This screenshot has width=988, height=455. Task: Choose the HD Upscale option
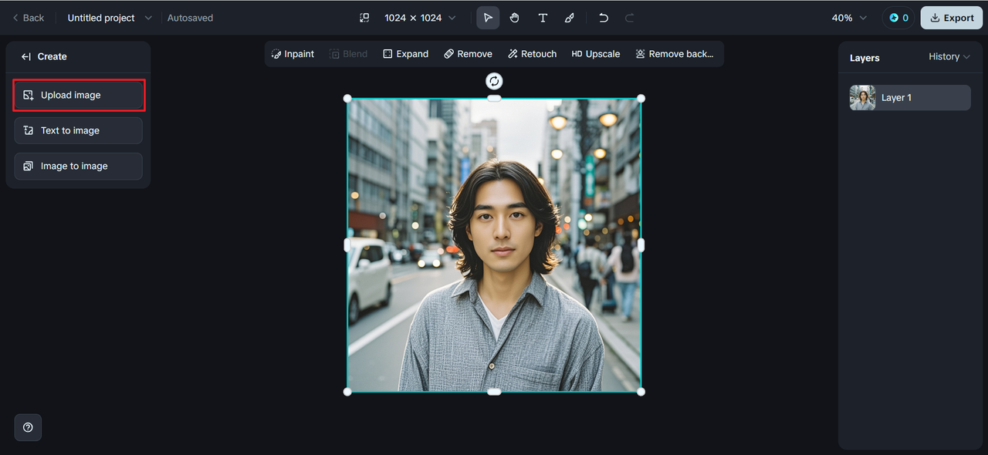point(595,54)
